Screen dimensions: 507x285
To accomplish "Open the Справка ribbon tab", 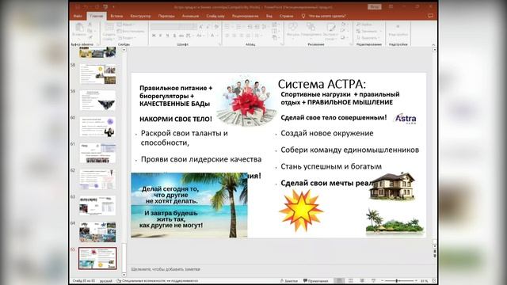I will tap(286, 16).
